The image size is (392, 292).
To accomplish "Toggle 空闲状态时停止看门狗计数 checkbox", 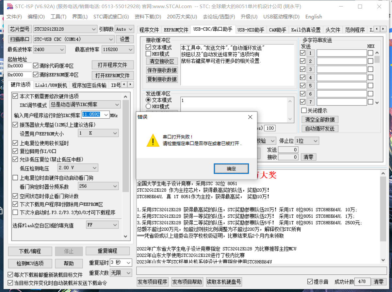I will tap(15, 196).
